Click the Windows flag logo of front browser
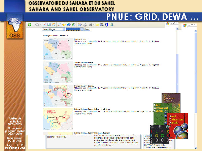 (x=168, y=23)
